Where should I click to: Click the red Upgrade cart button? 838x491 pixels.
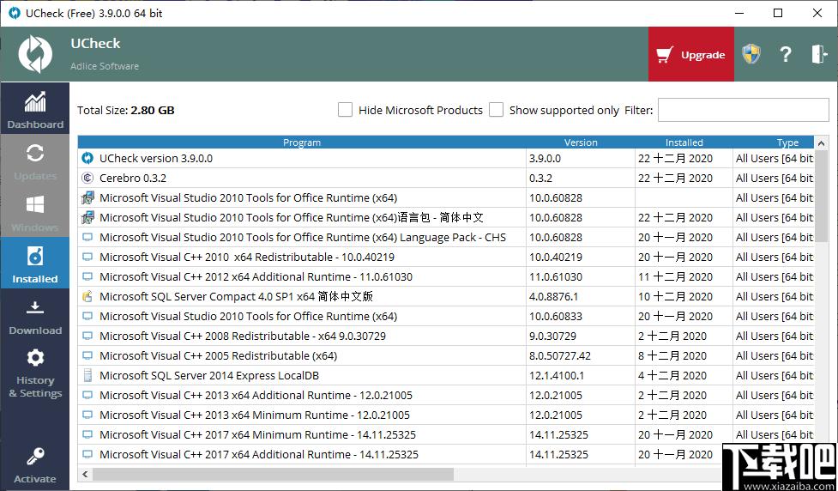691,55
